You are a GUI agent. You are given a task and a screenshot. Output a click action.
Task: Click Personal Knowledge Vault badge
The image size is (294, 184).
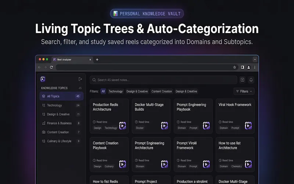point(147,14)
